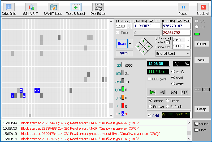Click the red slow block color swatch
212x142 pixels.
click(123, 105)
